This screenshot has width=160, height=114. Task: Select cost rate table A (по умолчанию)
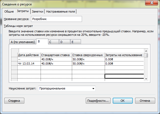coord(23,42)
